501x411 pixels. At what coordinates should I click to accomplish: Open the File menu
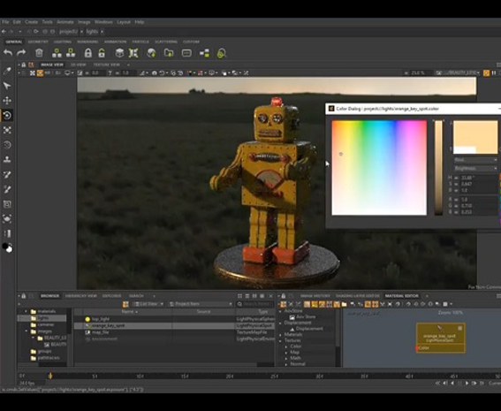[5, 22]
